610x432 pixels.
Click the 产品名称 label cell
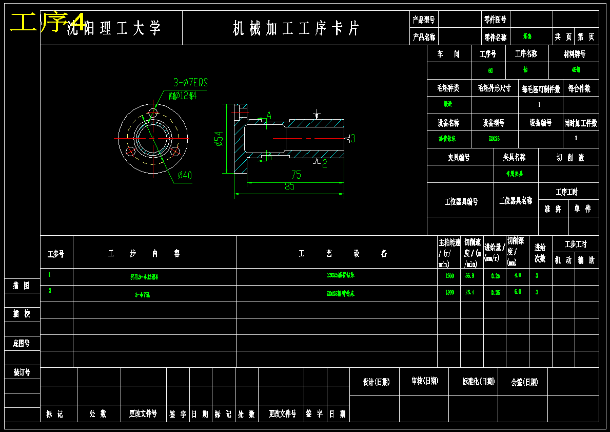point(424,37)
